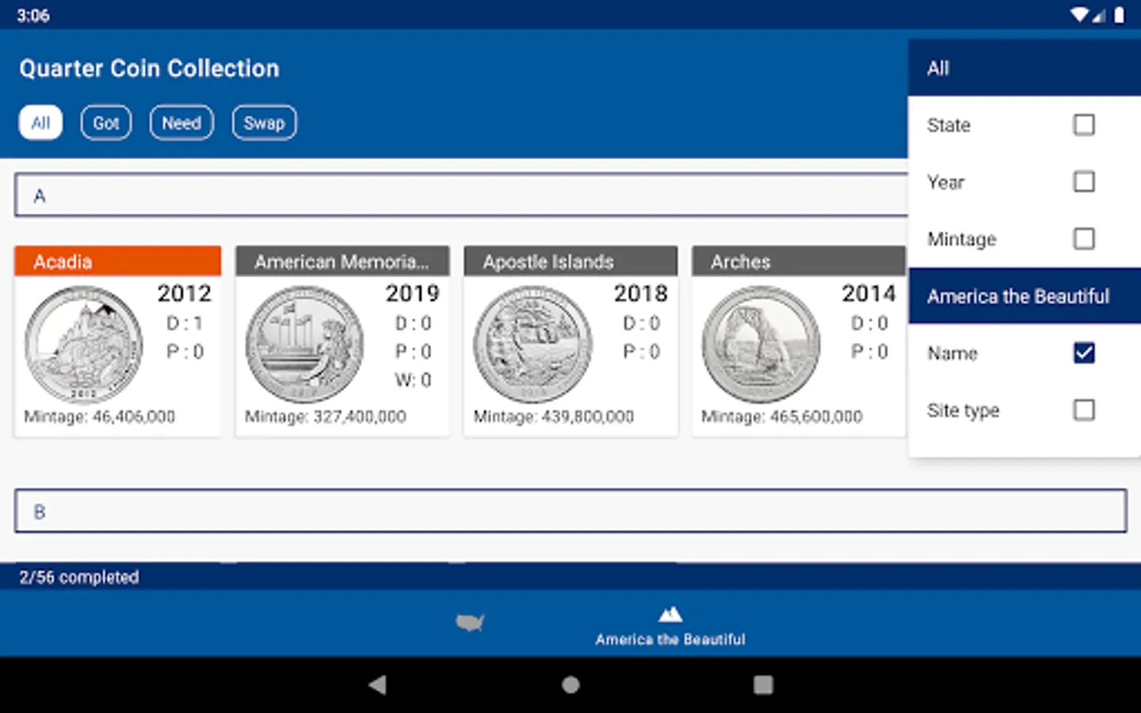Select the 'All' header in sort menu

1025,68
